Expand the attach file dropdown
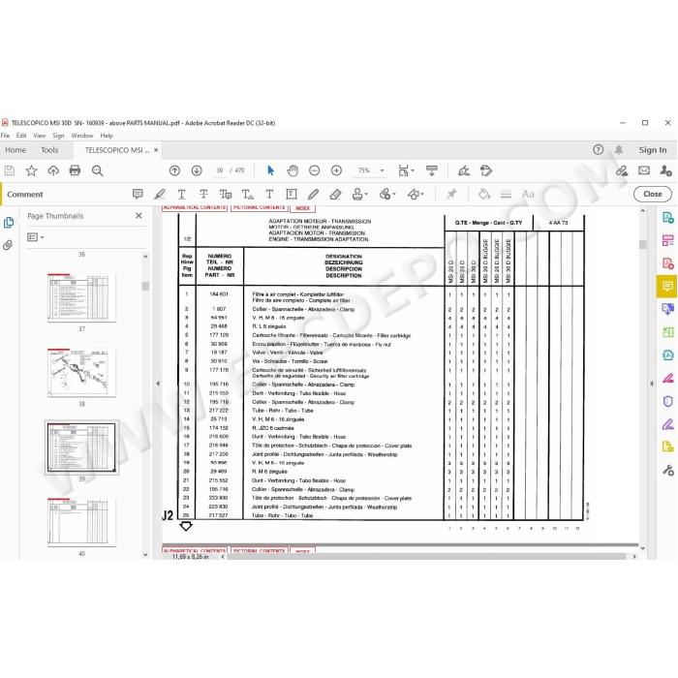 [394, 194]
